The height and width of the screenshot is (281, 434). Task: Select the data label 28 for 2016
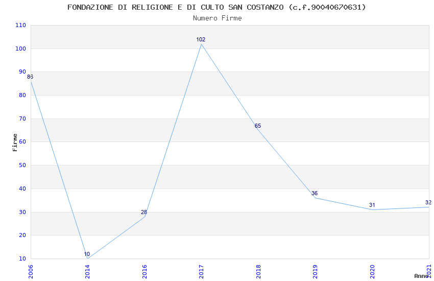[144, 212]
